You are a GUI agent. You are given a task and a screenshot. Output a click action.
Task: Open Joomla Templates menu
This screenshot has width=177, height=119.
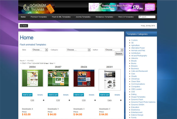[83, 17]
